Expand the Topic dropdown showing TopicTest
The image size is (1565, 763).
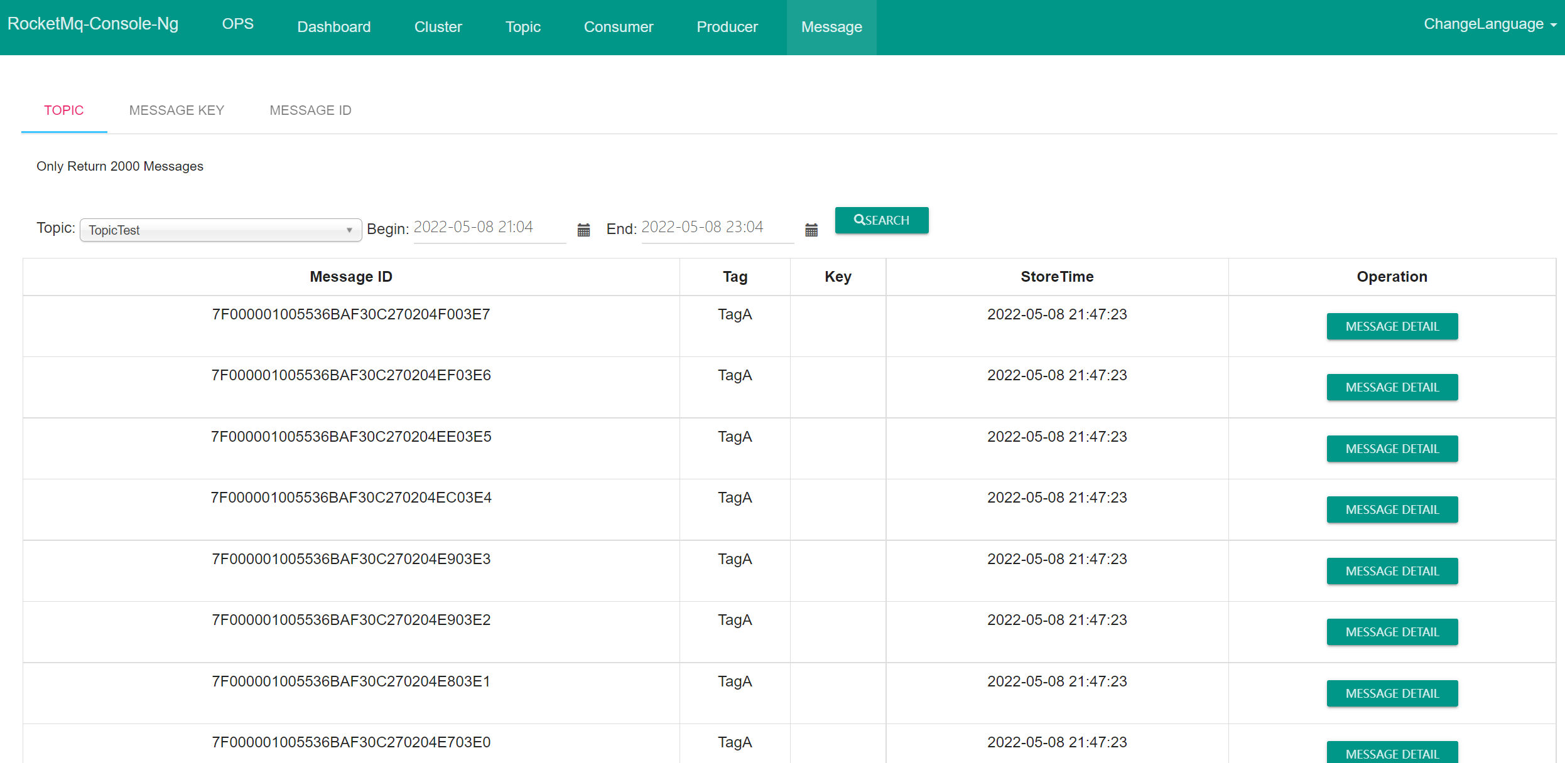(220, 230)
